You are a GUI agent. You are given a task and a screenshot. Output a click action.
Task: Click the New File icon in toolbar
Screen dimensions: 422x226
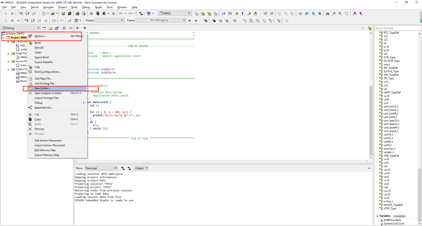tap(44, 13)
